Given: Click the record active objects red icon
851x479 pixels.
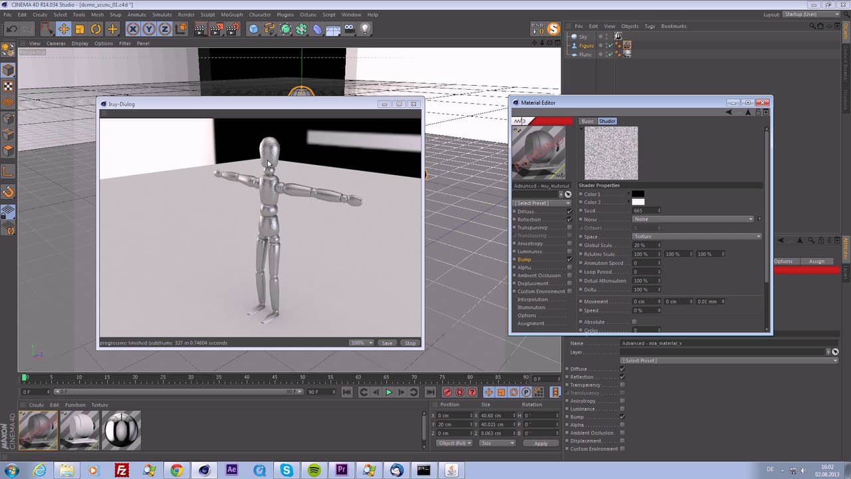Looking at the screenshot, I should (x=447, y=393).
